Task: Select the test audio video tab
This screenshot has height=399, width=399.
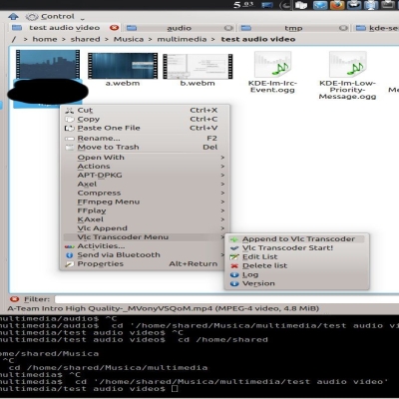Action: [x=64, y=28]
